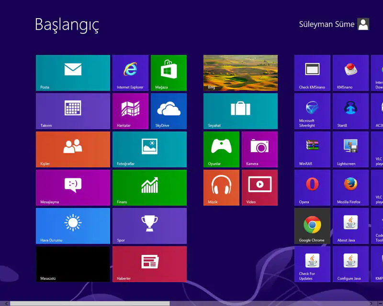Open the Fotoğraflar photos app
Image resolution: width=383 pixels, height=306 pixels.
149,149
